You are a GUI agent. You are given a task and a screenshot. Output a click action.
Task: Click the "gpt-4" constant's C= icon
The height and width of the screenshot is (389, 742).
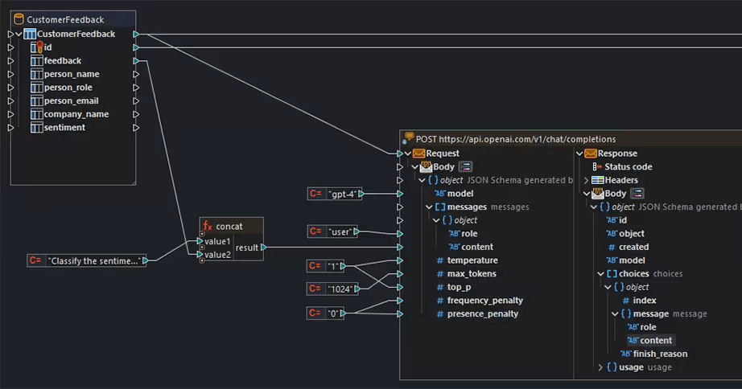pyautogui.click(x=315, y=194)
